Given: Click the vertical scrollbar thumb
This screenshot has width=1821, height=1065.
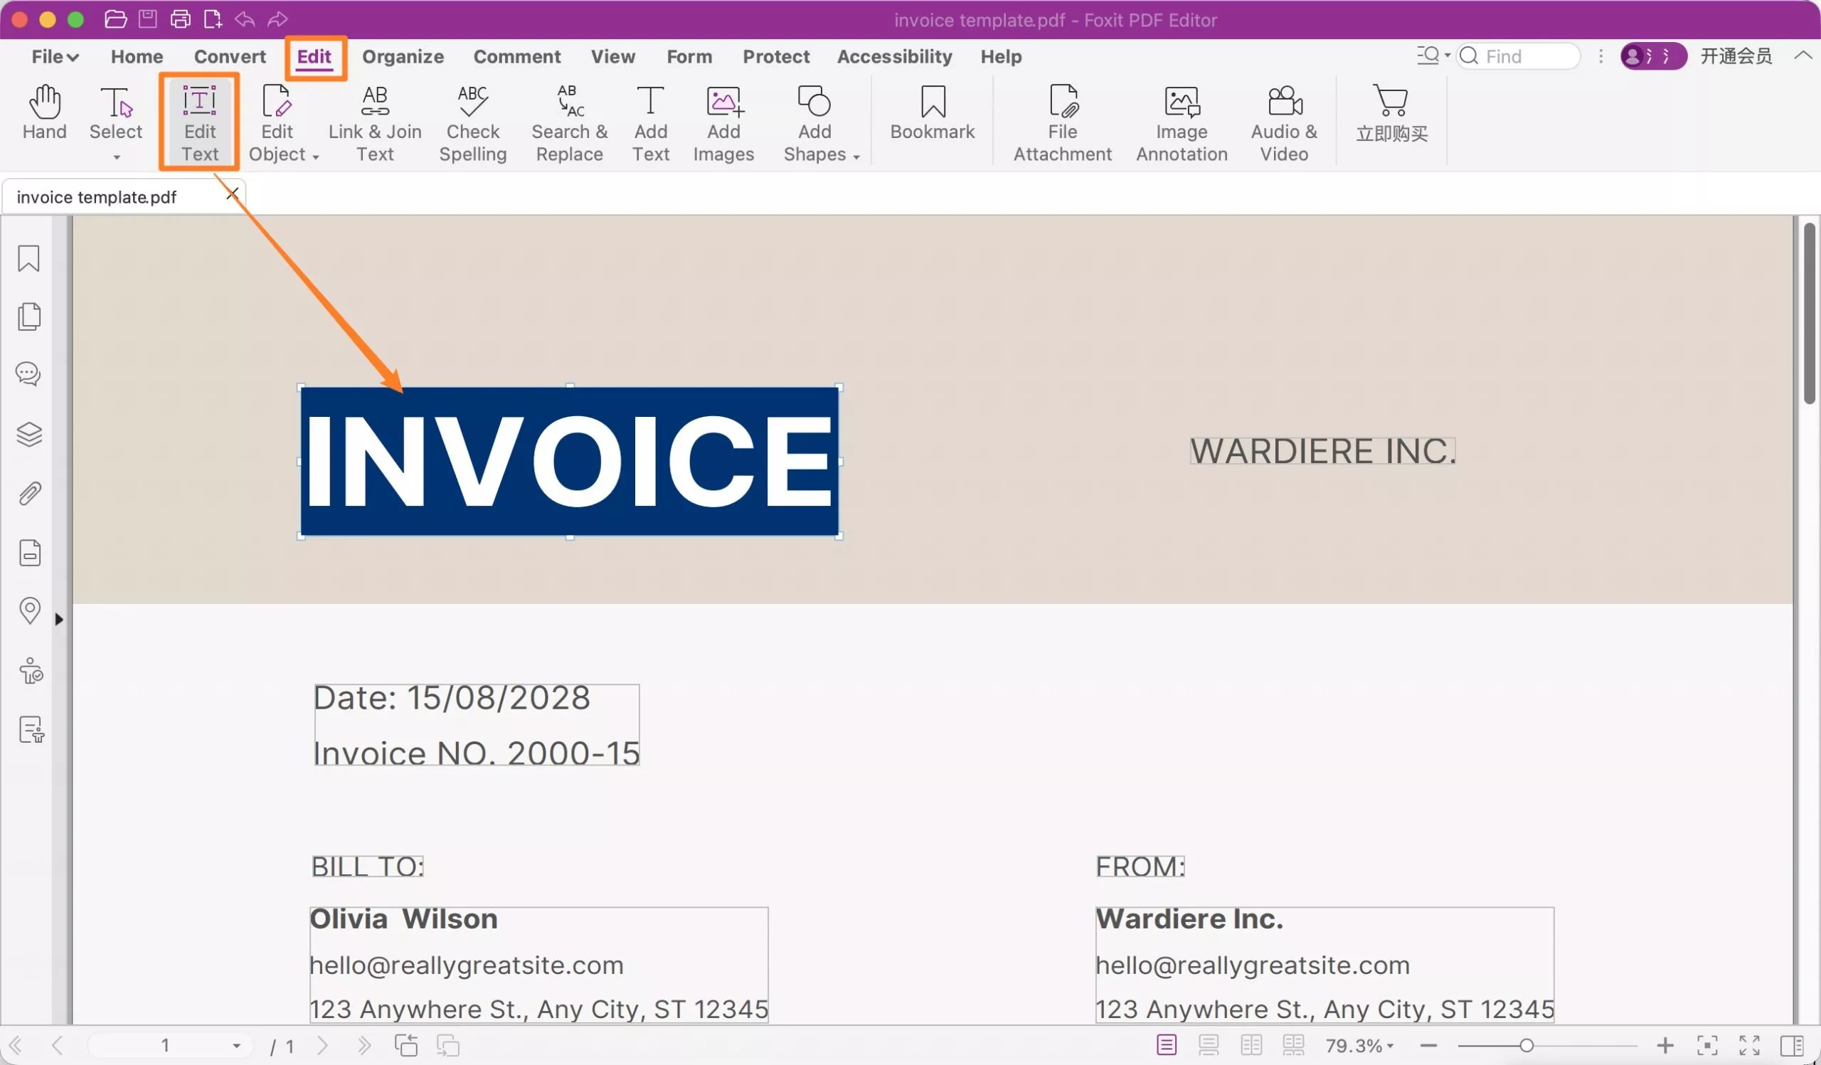Looking at the screenshot, I should [x=1809, y=313].
